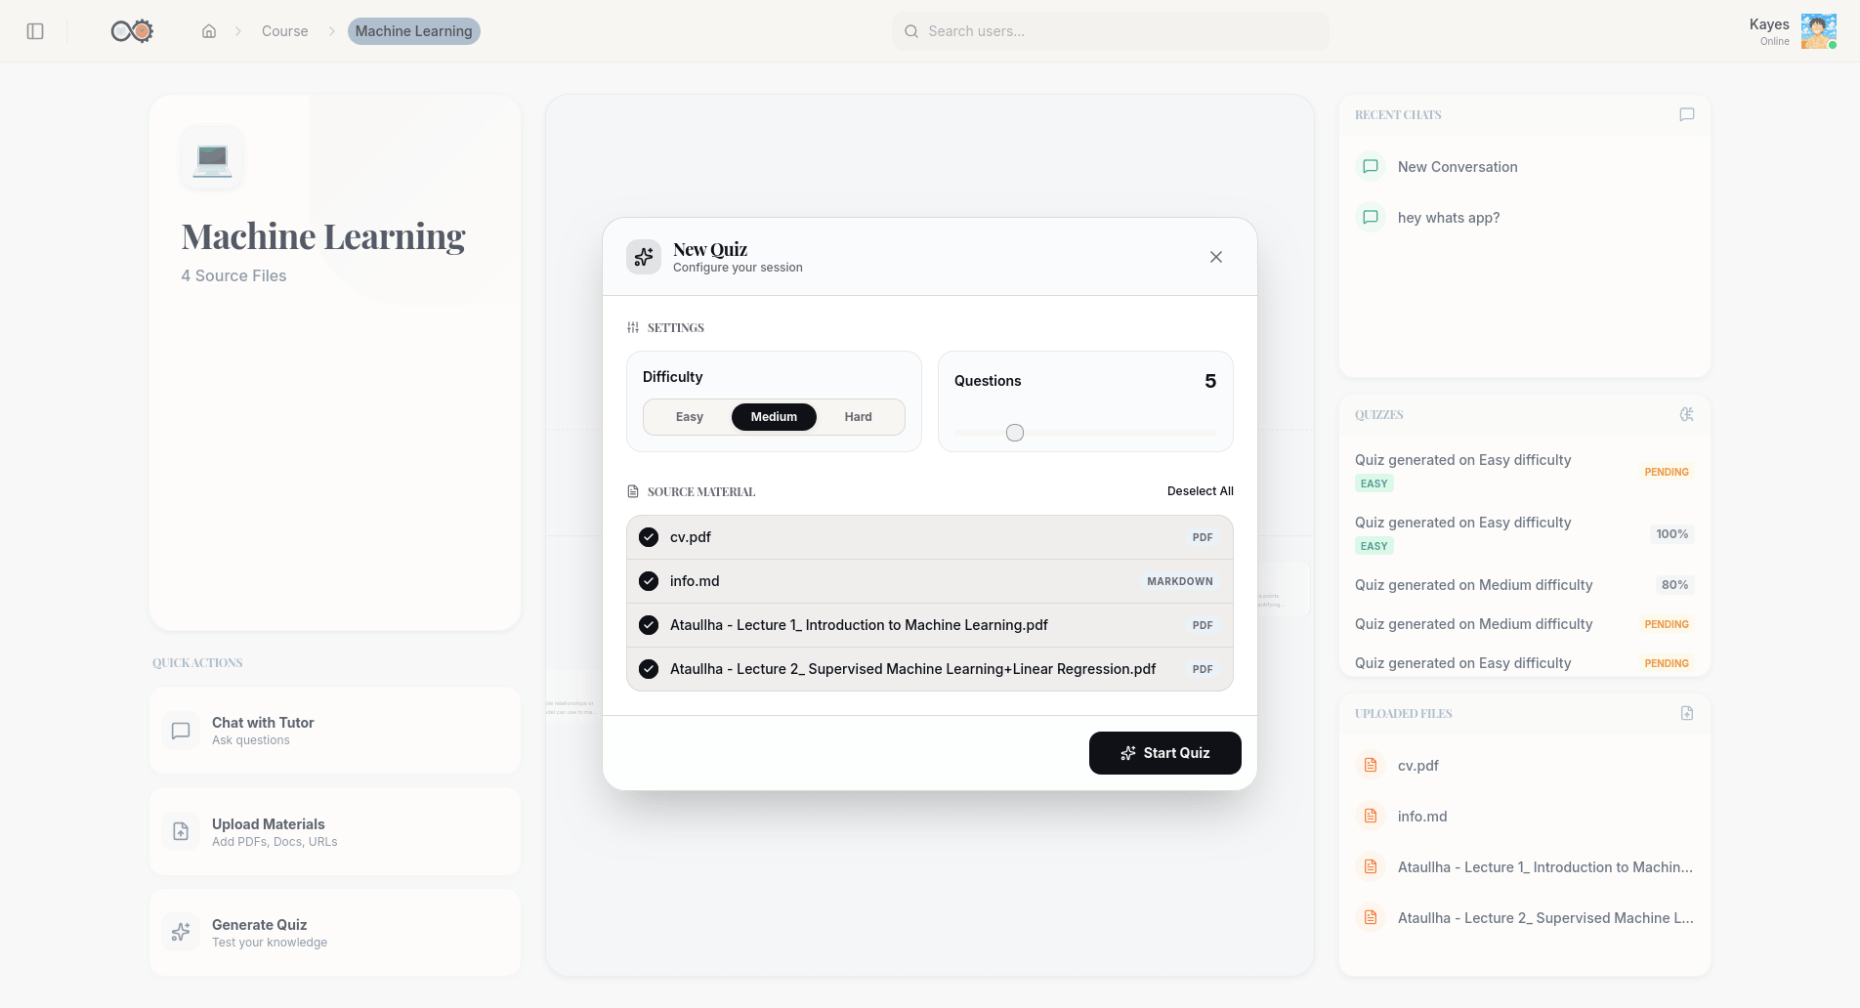
Task: Click upload file icon in Uploaded Files
Action: point(1687,713)
